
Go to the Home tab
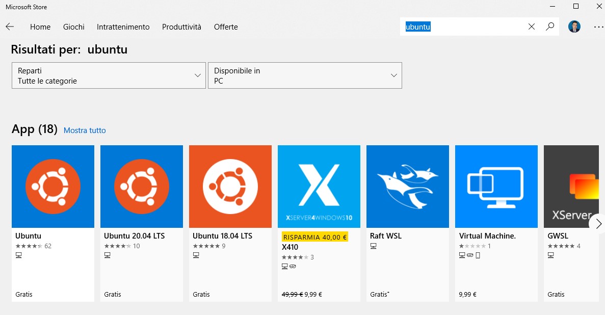[40, 27]
